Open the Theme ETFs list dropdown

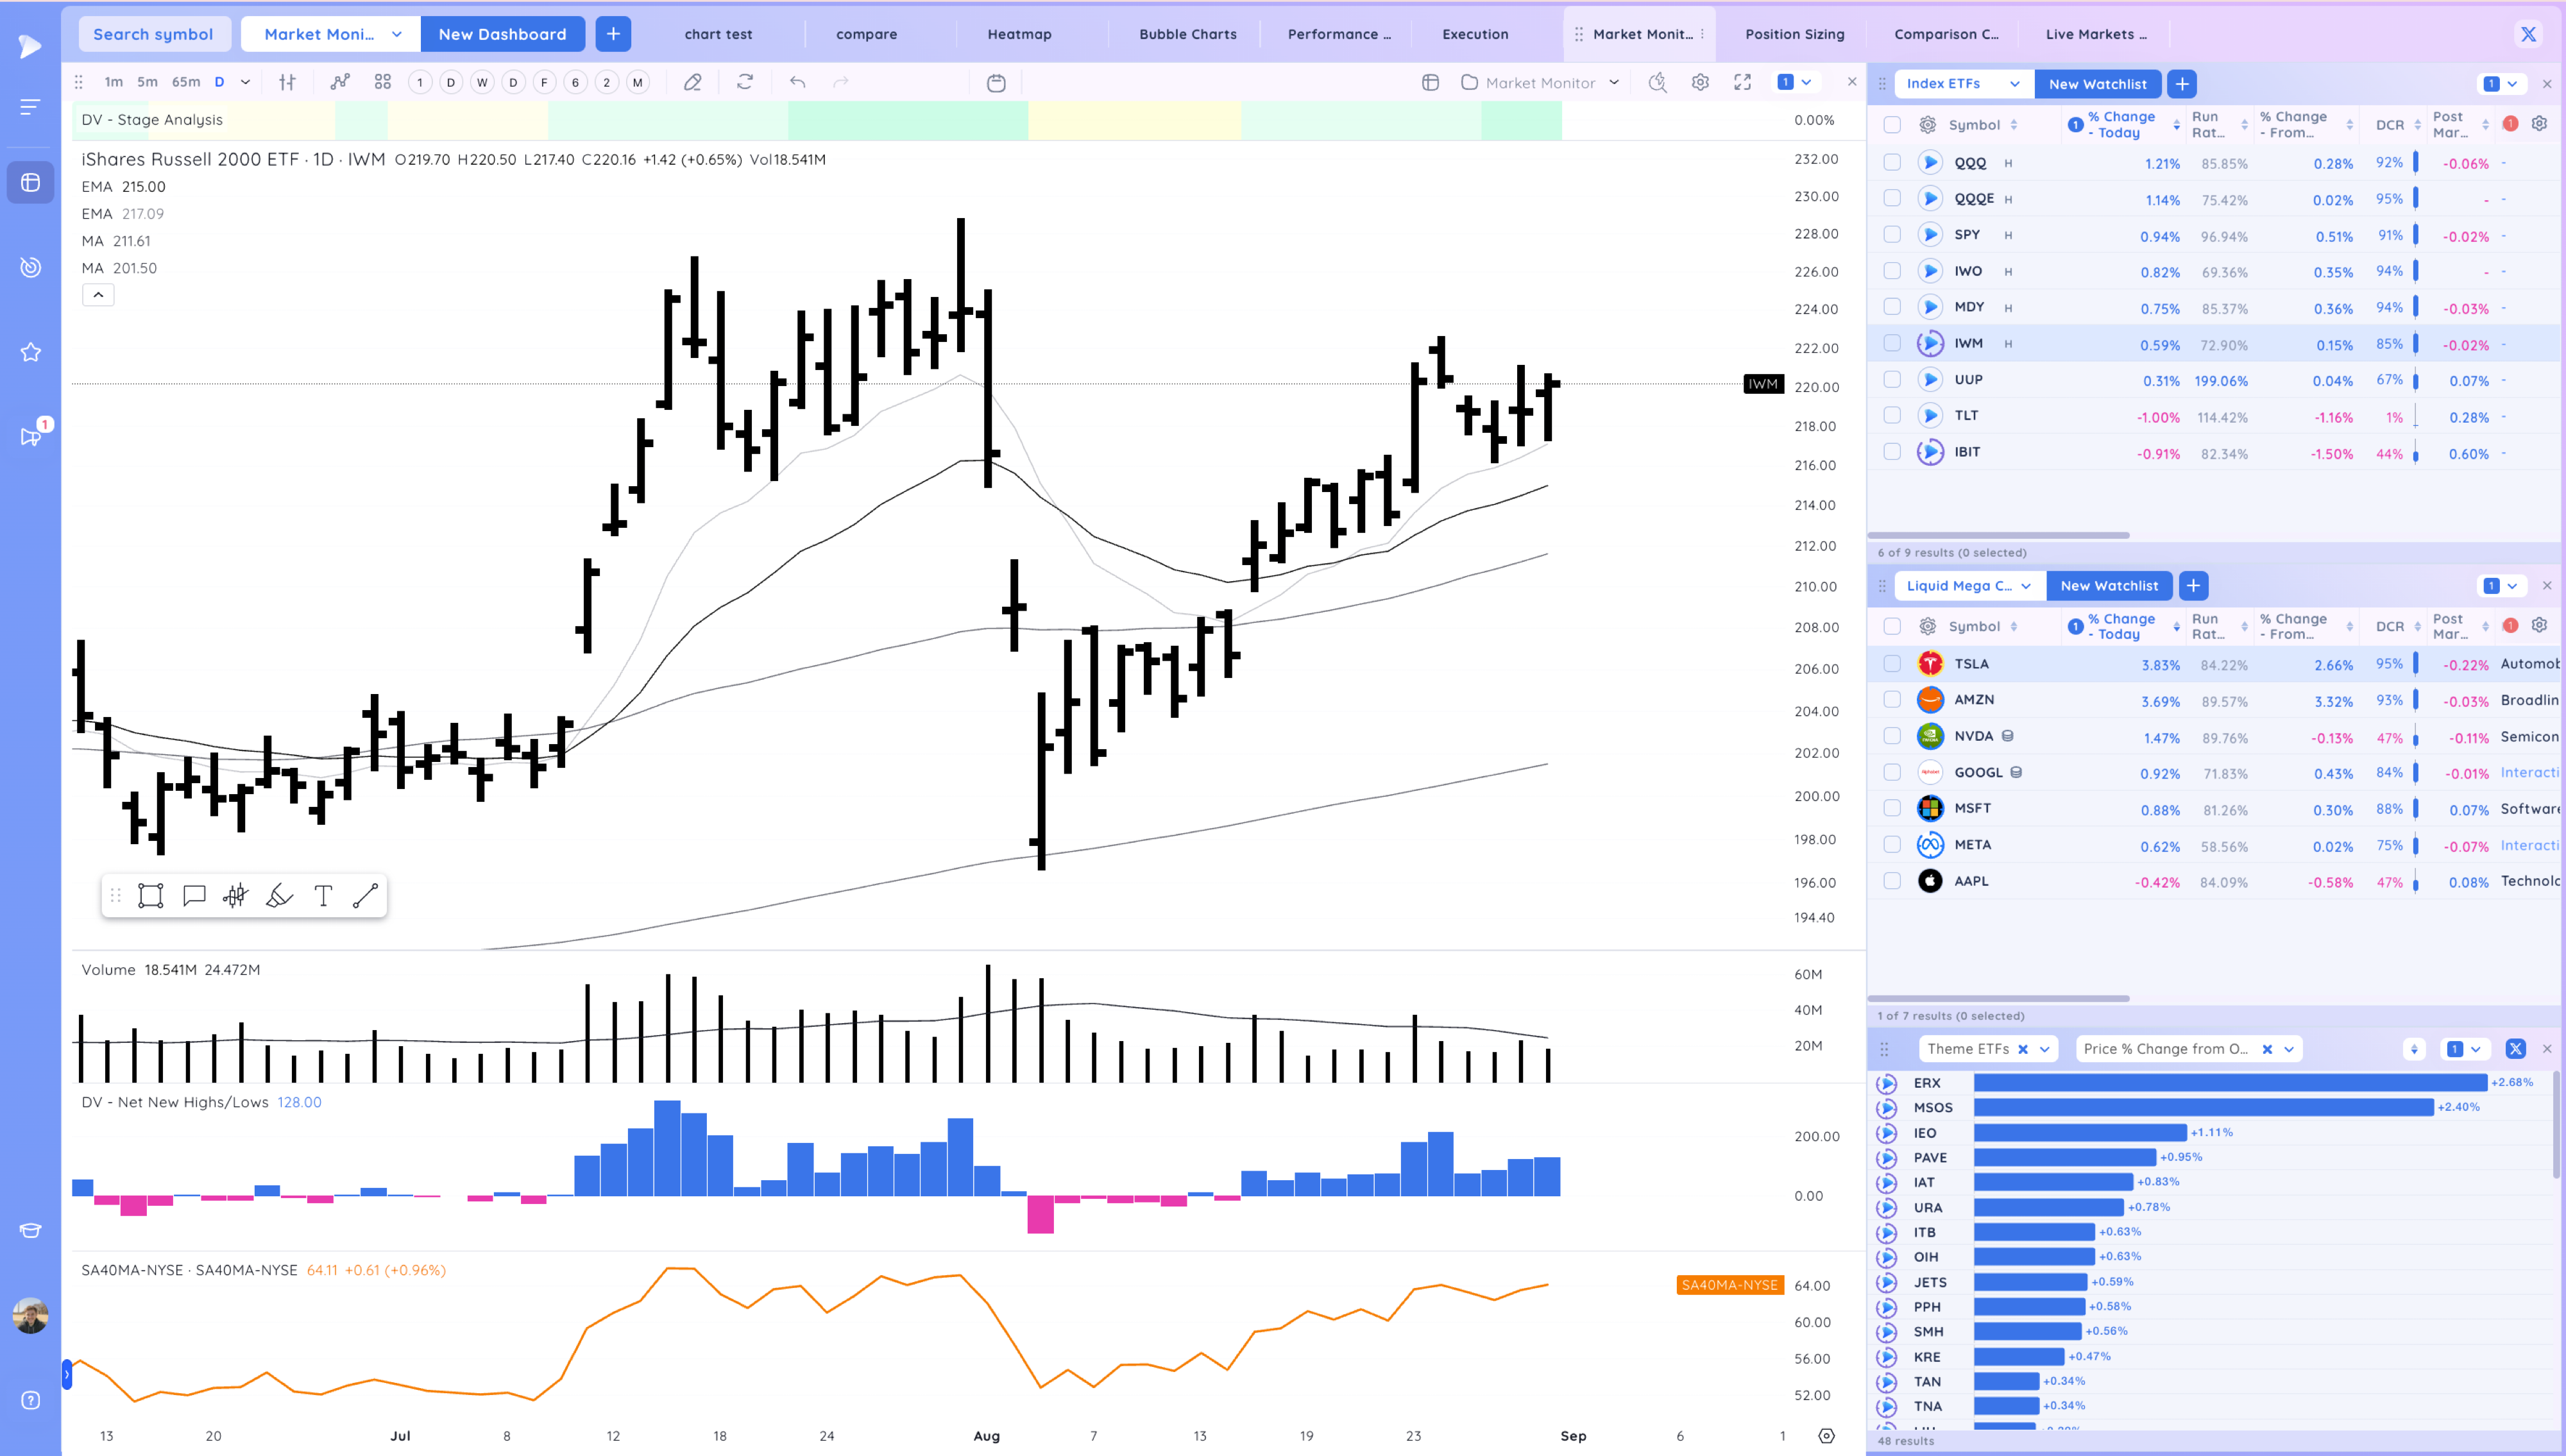[x=2045, y=1049]
